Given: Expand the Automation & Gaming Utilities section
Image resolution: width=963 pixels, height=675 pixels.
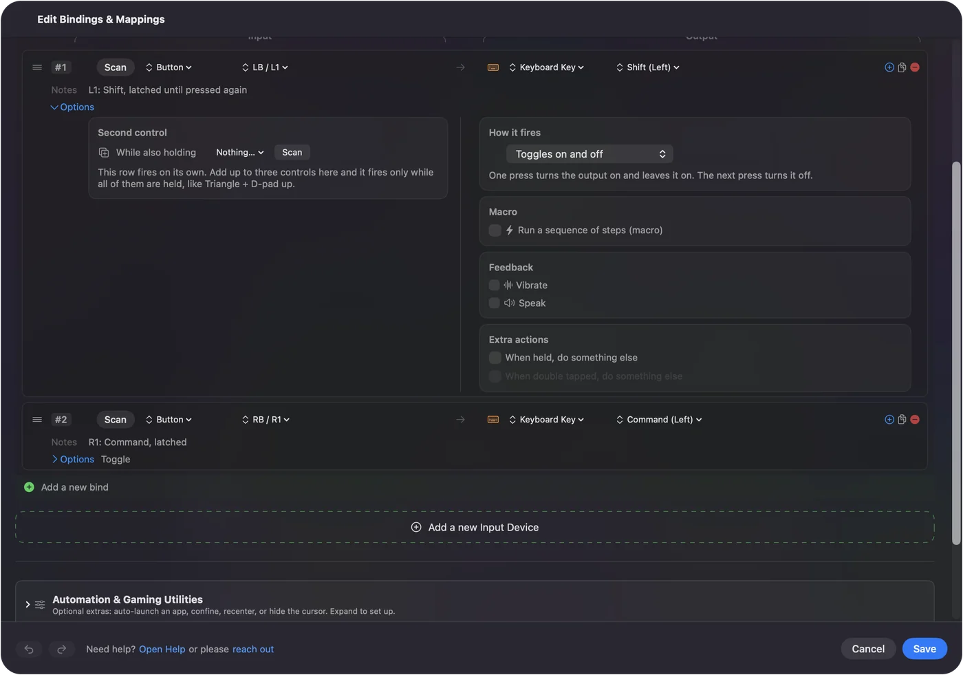Looking at the screenshot, I should (x=28, y=605).
